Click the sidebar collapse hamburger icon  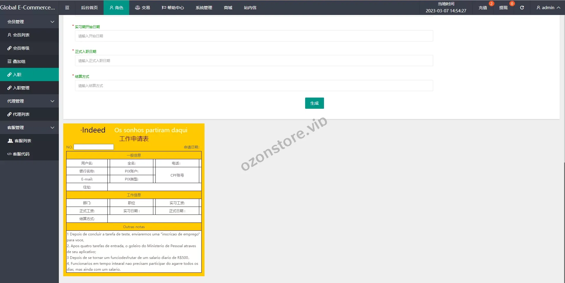67,8
